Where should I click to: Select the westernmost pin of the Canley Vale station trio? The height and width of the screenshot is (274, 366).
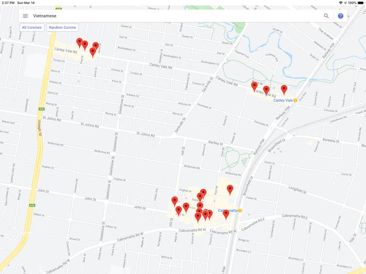(254, 87)
